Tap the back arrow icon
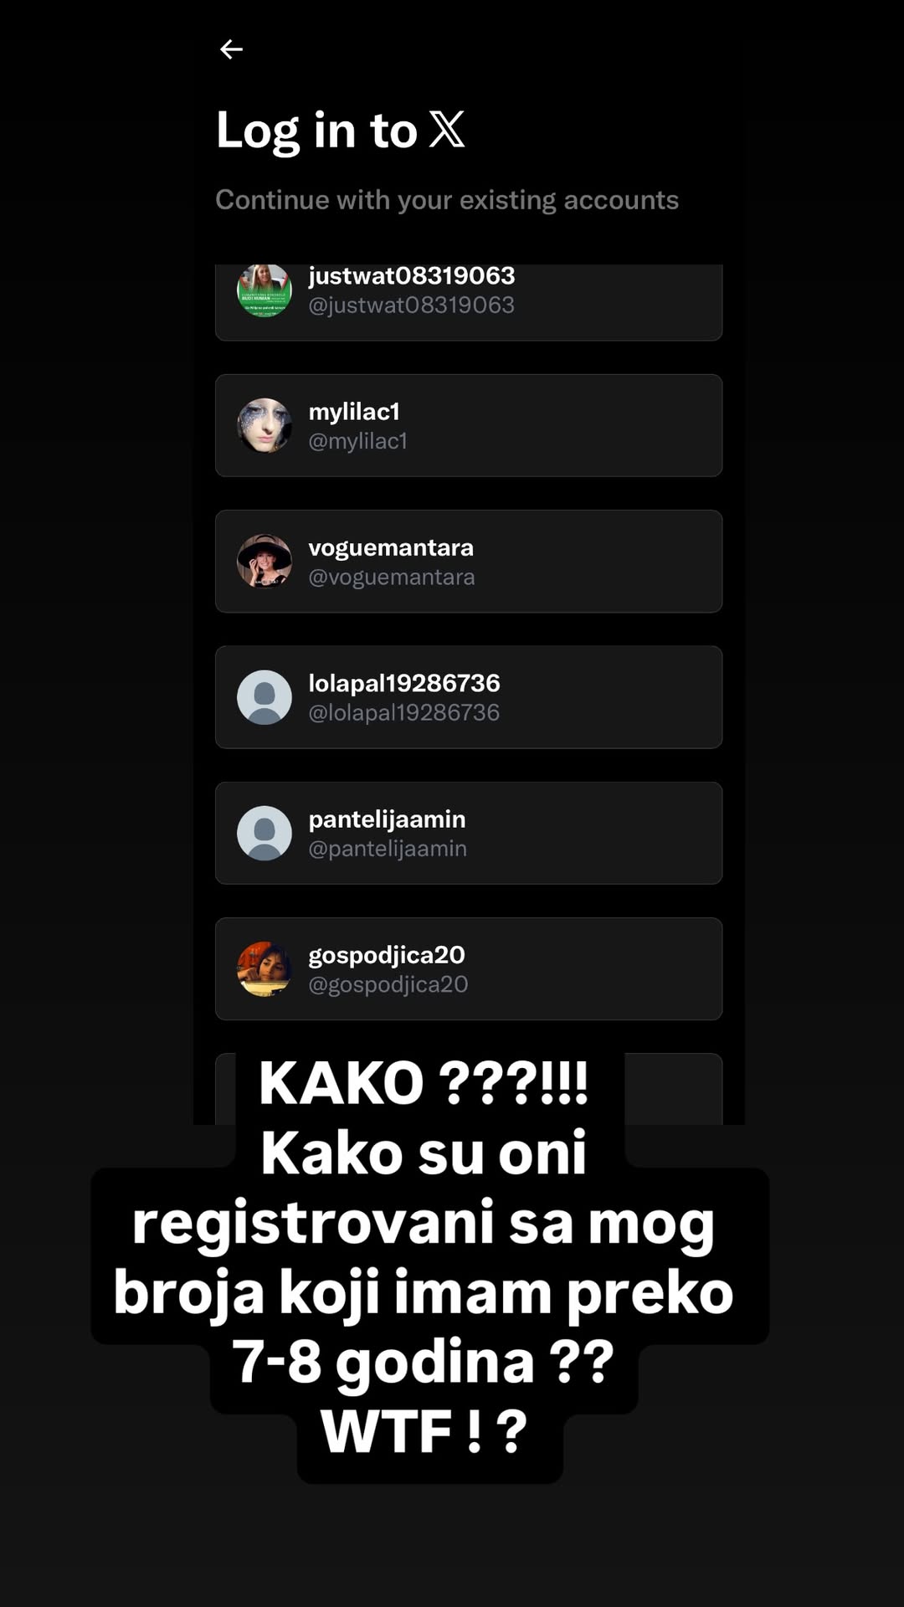 point(231,49)
